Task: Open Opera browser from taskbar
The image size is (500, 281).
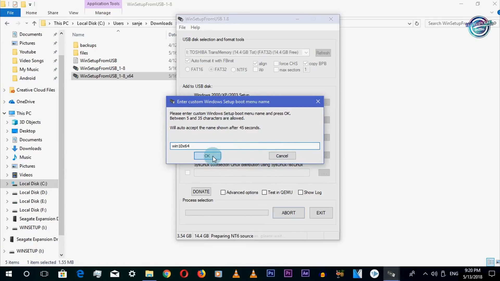Action: pos(184,274)
